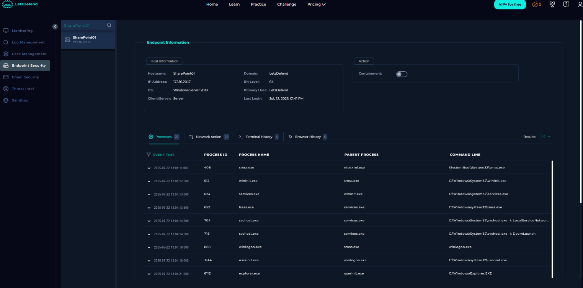Expand the svchost.exe PID 704 row
The height and width of the screenshot is (288, 583).
(149, 221)
